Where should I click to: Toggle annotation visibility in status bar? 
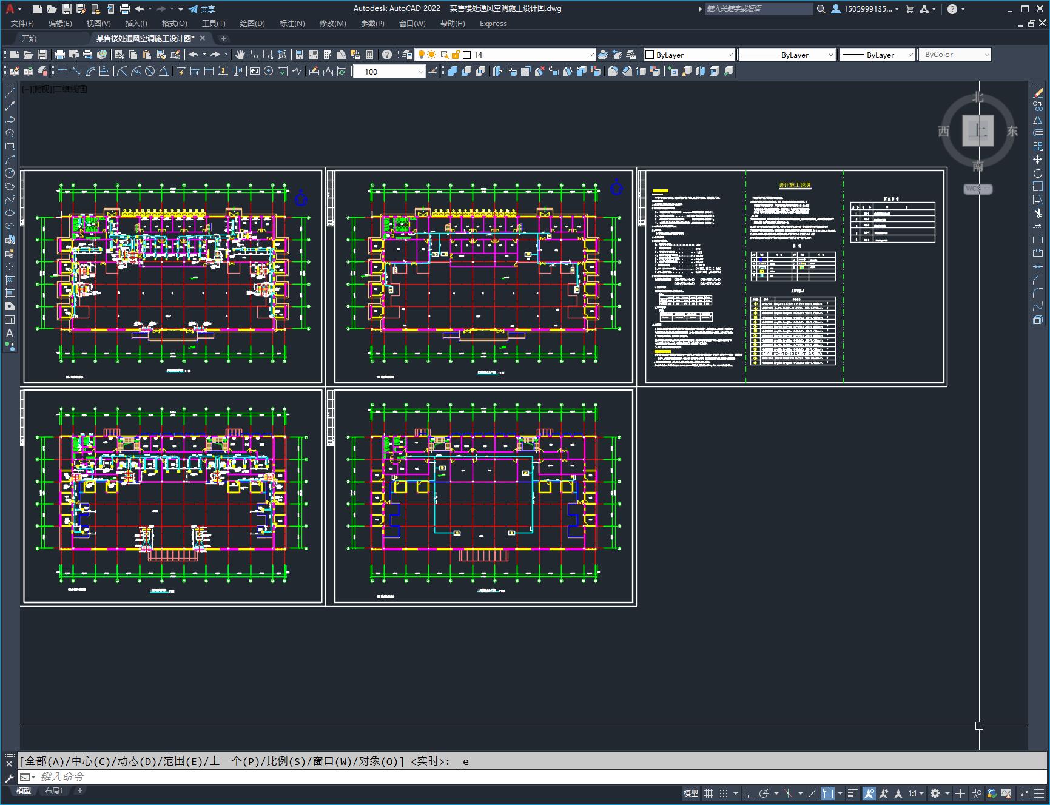coord(869,793)
